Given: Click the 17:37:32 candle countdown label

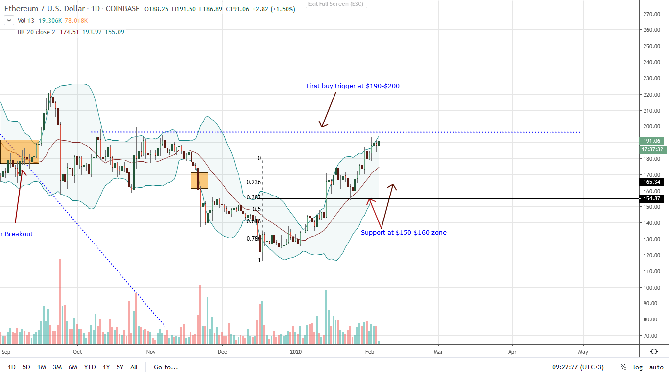Looking at the screenshot, I should (x=652, y=149).
